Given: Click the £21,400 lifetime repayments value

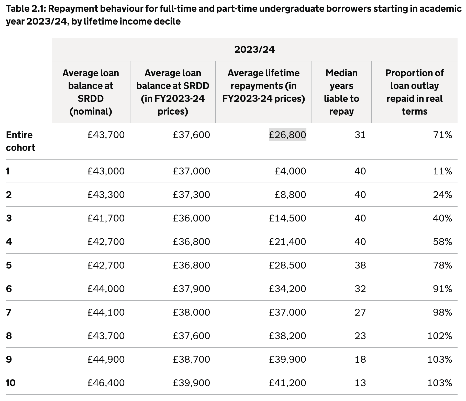Looking at the screenshot, I should click(287, 242).
